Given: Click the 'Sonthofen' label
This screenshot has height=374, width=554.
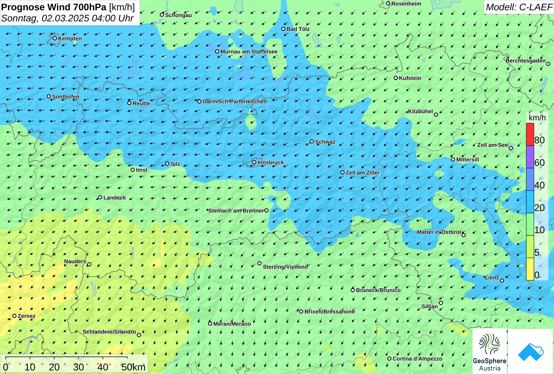Looking at the screenshot, I should 66,97.
